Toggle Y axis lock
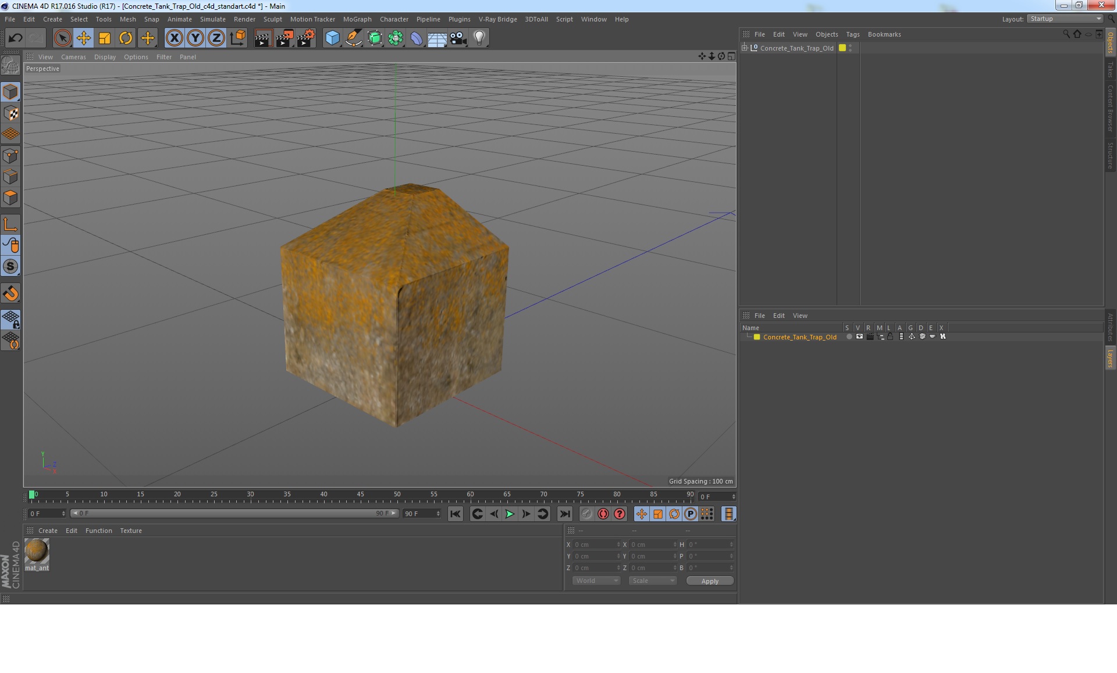Screen dimensions: 1117x673 click(x=195, y=38)
